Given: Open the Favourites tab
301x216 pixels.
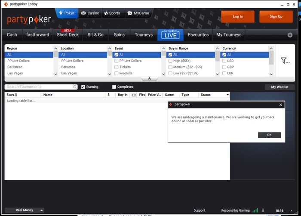Looking at the screenshot, I should tap(198, 35).
